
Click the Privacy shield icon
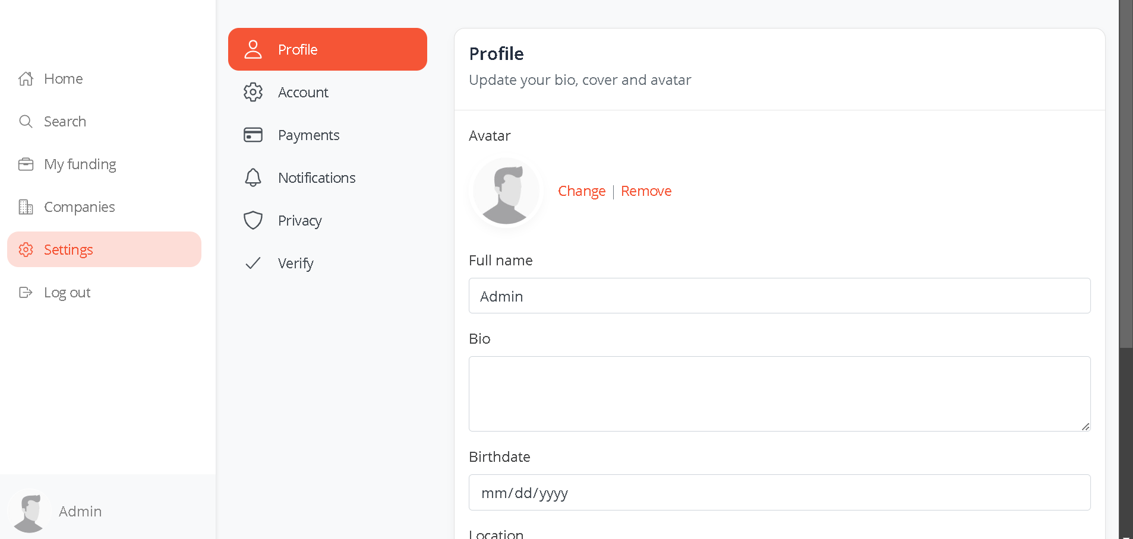pos(253,220)
